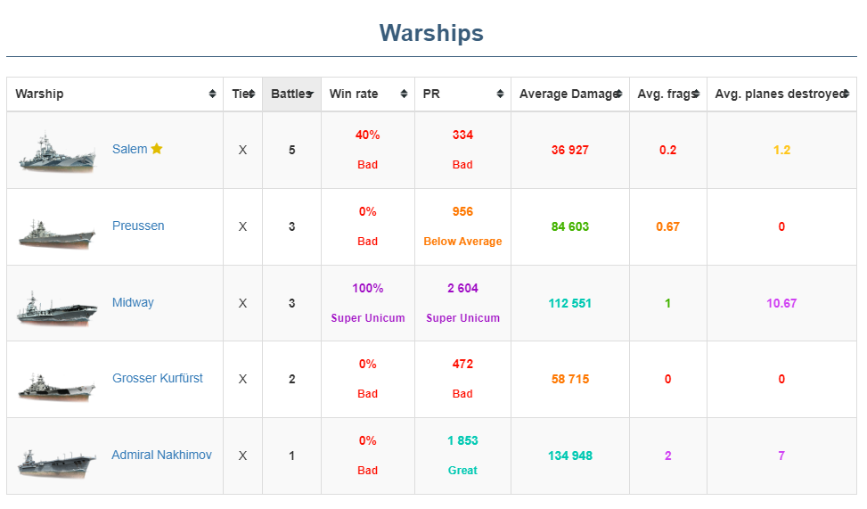Open the Preussen warship link
This screenshot has height=509, width=867.
pyautogui.click(x=138, y=226)
